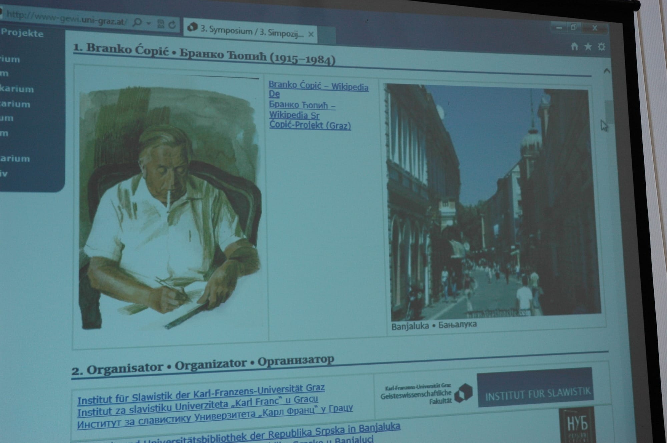
Task: Open the address bar dropdown arrow
Action: point(149,23)
